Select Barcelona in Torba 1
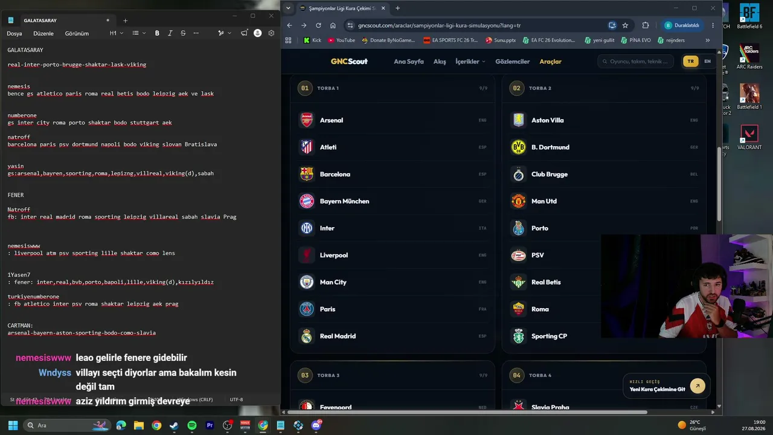The width and height of the screenshot is (773, 435). click(393, 174)
